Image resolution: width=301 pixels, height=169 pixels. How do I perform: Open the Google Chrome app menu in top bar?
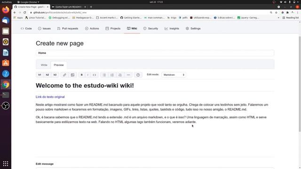(28, 2)
